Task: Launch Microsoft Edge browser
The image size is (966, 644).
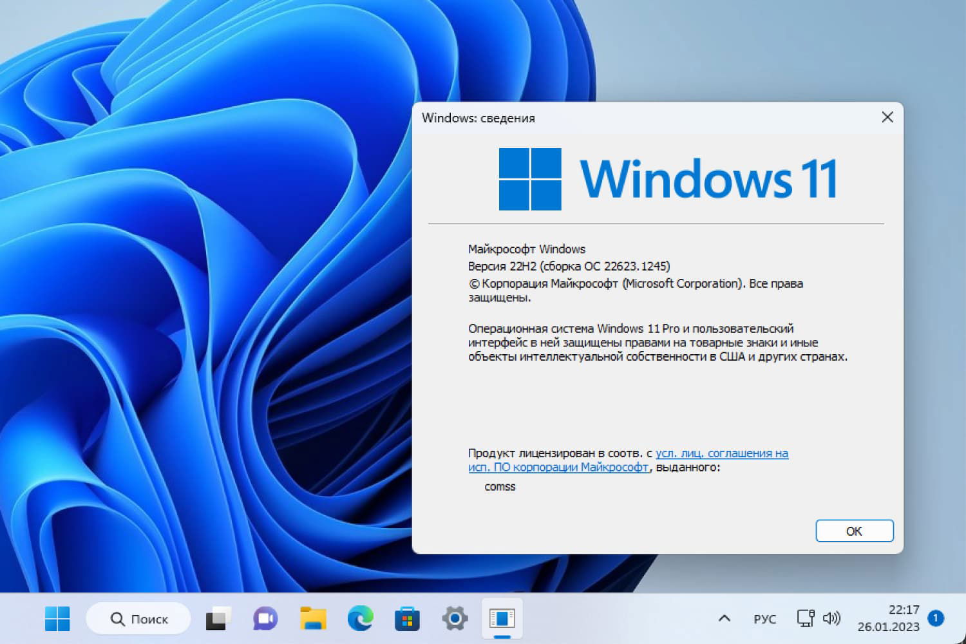Action: click(360, 619)
